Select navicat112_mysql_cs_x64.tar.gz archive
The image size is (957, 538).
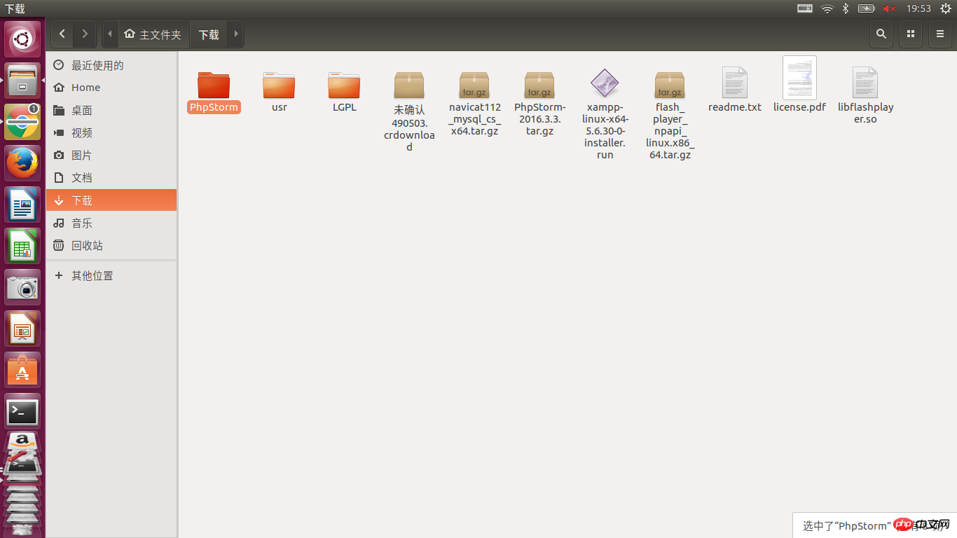[474, 85]
